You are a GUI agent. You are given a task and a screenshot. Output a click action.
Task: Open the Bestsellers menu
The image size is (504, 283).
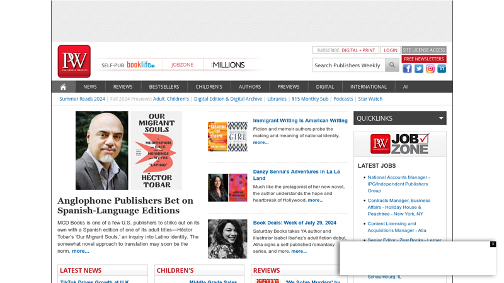point(164,87)
